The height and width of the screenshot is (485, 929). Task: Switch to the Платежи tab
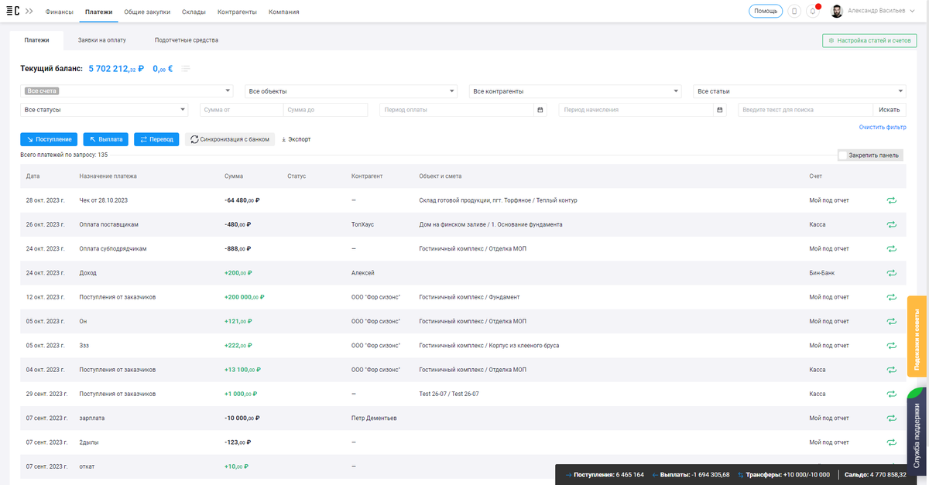click(x=36, y=40)
